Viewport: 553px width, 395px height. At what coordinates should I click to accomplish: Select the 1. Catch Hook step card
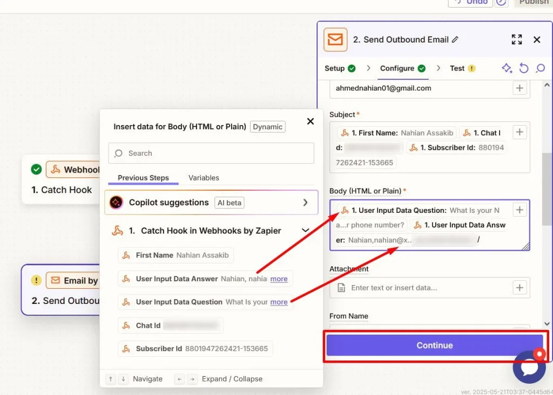[61, 179]
